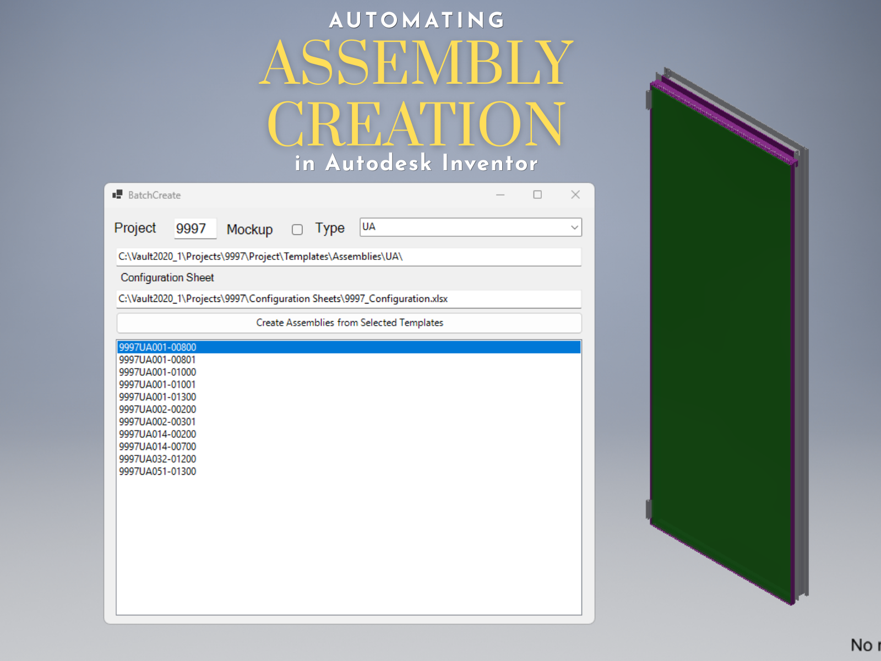
Task: Select list item 9997UA002-00301
Action: [349, 422]
